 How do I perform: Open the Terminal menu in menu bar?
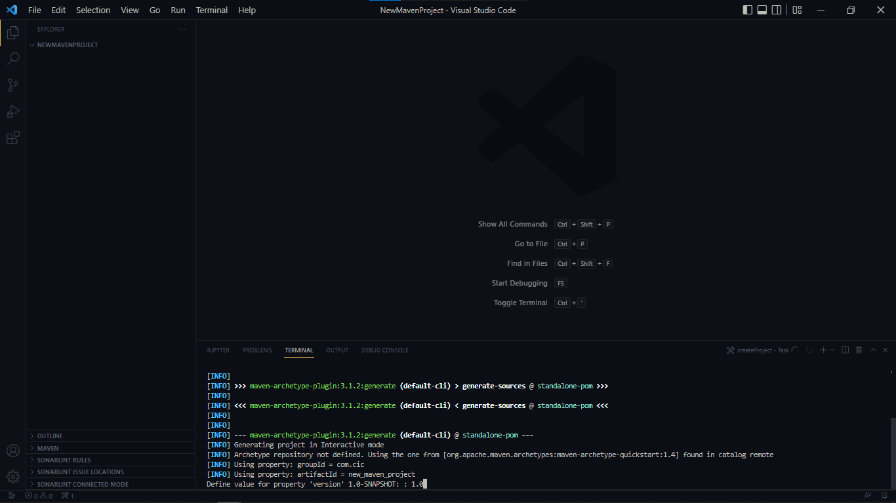(212, 10)
